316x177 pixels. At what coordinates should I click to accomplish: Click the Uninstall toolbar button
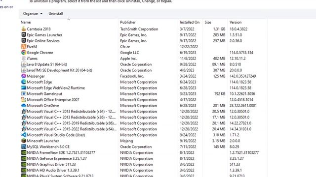pos(56,13)
